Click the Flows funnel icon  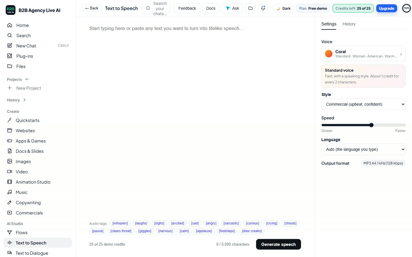[10, 232]
